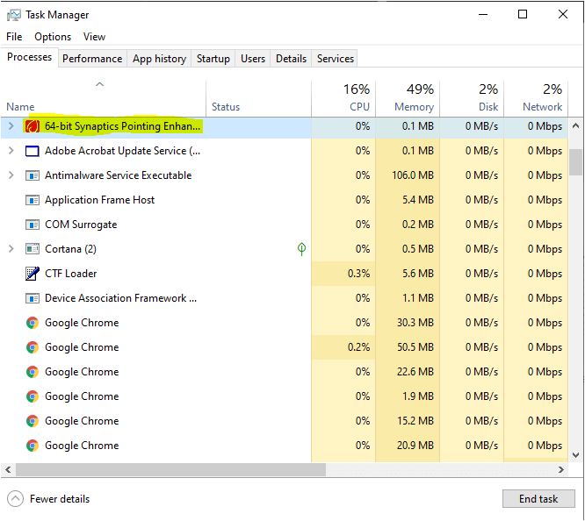
Task: Click Chrome icon of the 22.6 MB process
Action: [32, 372]
